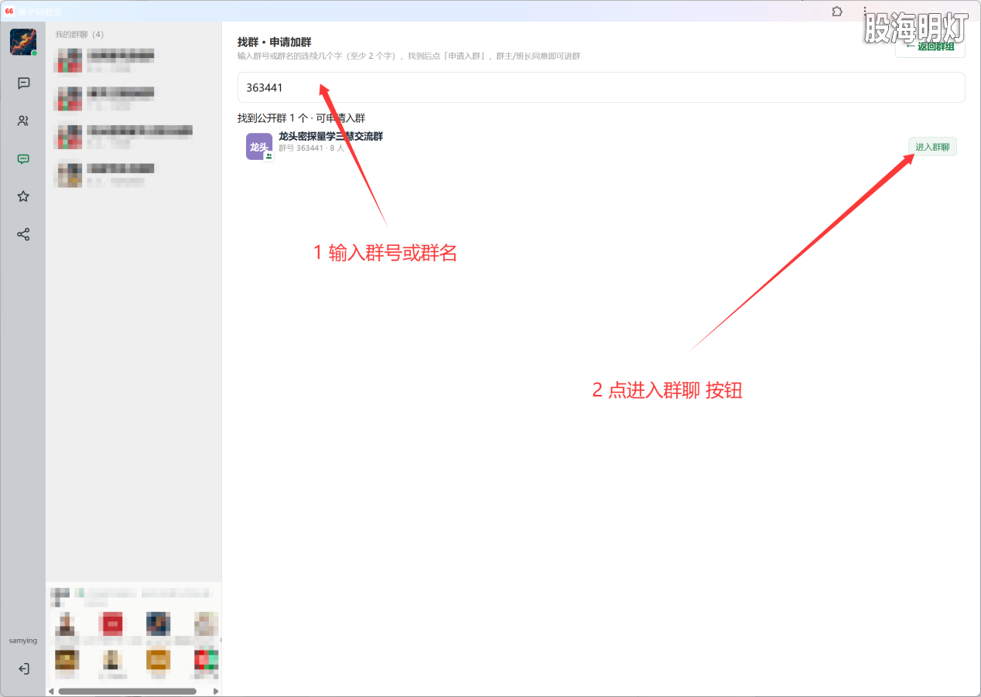Click the share nodes icon in sidebar
The height and width of the screenshot is (697, 981).
pyautogui.click(x=23, y=234)
